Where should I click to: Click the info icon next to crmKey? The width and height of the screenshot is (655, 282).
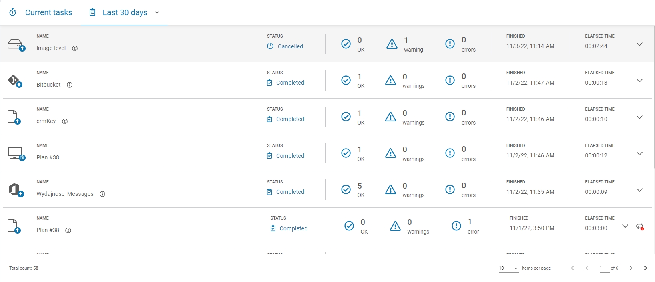(x=65, y=121)
